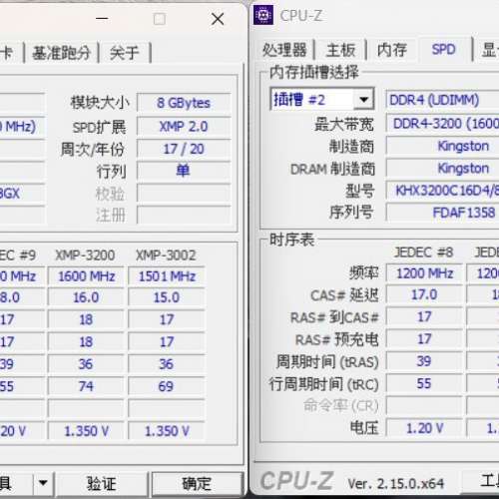Viewport: 499px width, 499px height.
Task: Click the Kingston value next to DRAM 制造商
Action: coord(442,168)
